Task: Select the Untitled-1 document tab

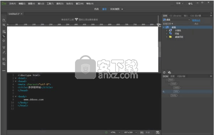Action: pos(14,14)
